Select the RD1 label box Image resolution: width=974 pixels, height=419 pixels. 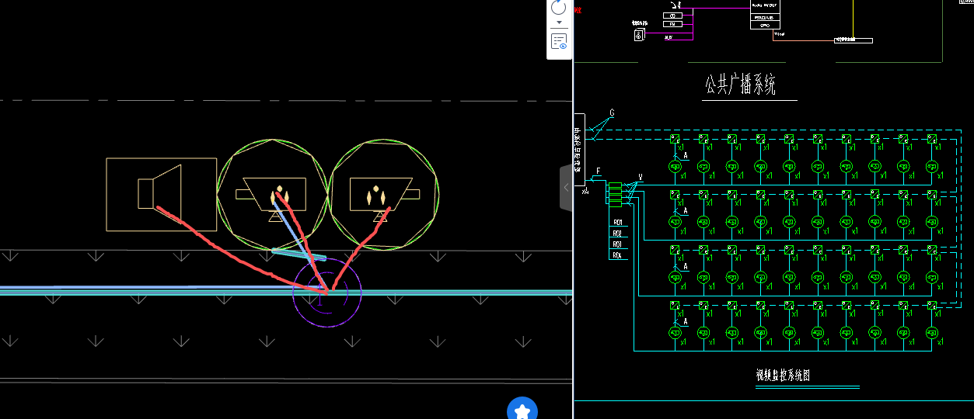[618, 223]
